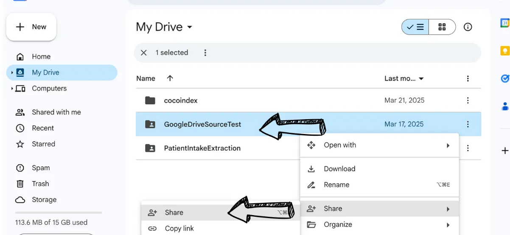This screenshot has width=510, height=235.
Task: Show details info panel icon
Action: click(468, 27)
